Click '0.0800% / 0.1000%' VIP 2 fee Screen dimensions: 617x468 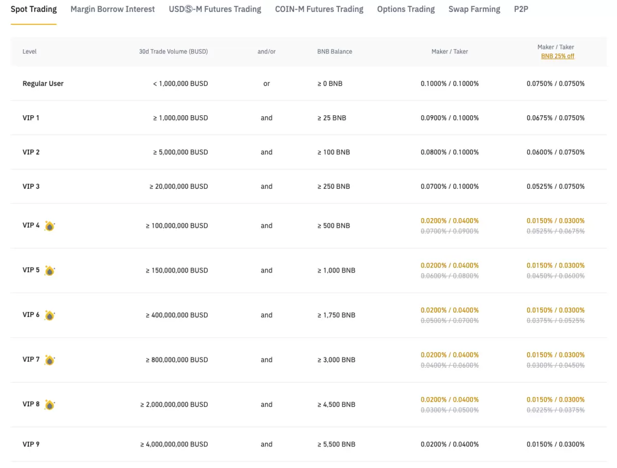449,152
